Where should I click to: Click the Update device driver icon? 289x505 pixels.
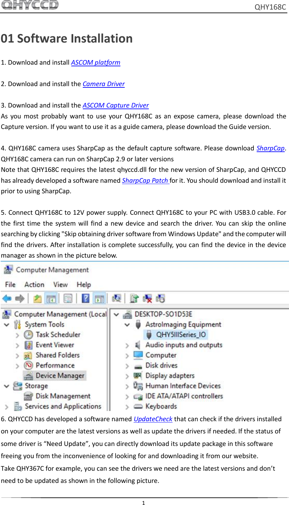[x=134, y=299]
